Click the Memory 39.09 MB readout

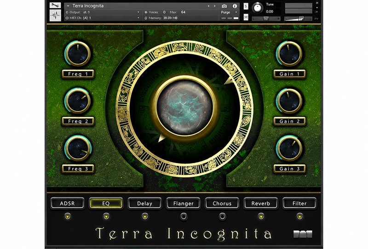click(170, 18)
